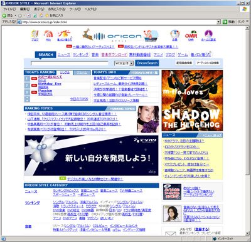The image size is (251, 242).
Task: Refresh the page with the toolbar Refresh icon
Action: pos(35,16)
